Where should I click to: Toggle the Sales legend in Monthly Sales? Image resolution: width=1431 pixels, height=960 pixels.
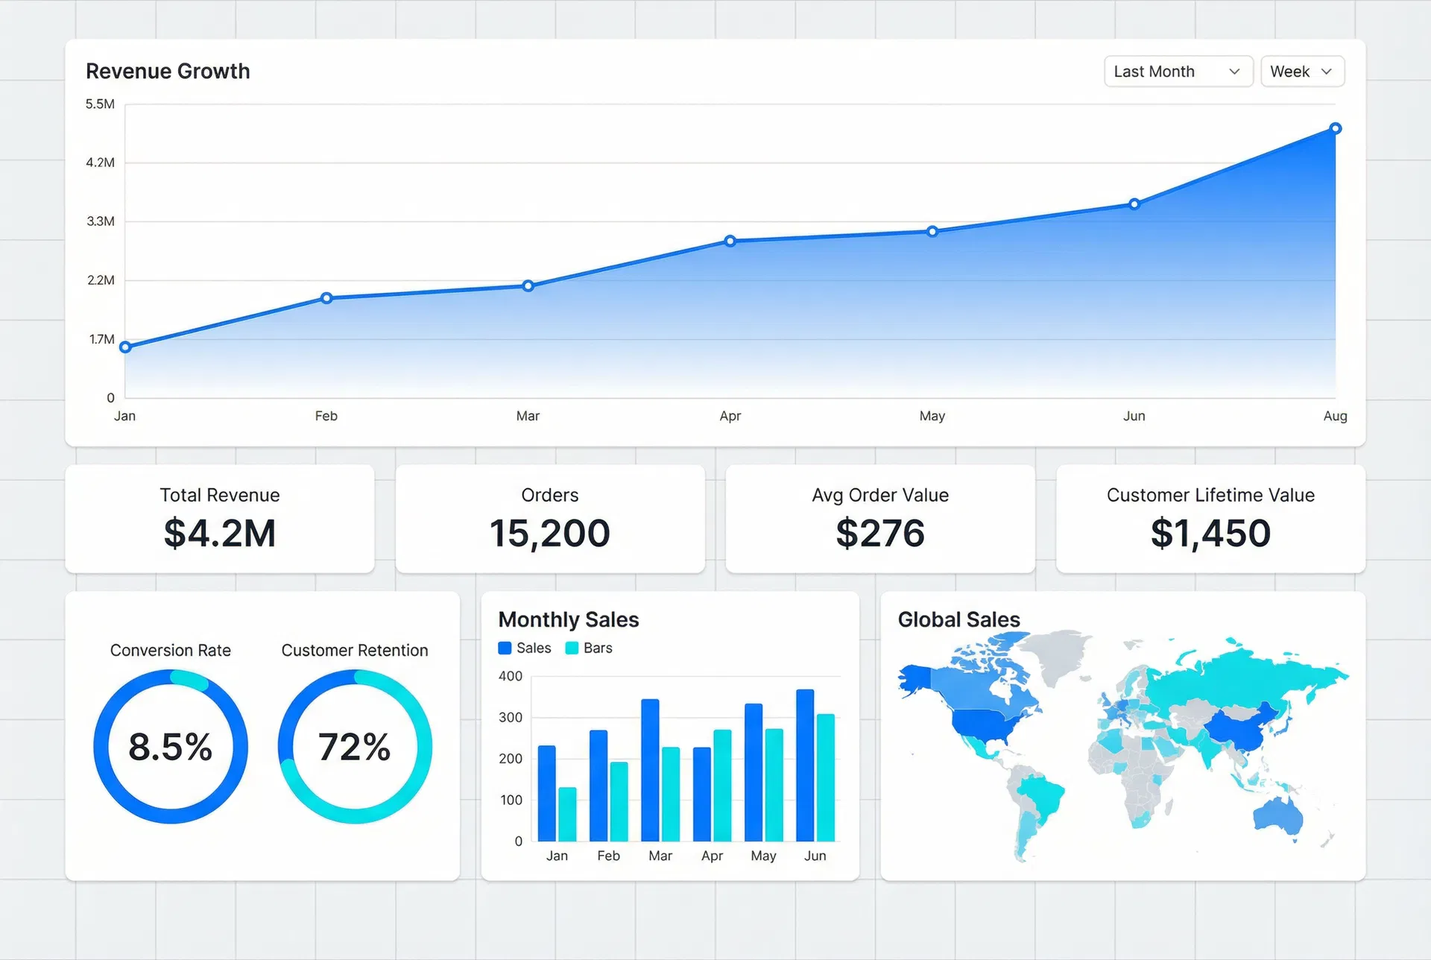[x=524, y=648]
